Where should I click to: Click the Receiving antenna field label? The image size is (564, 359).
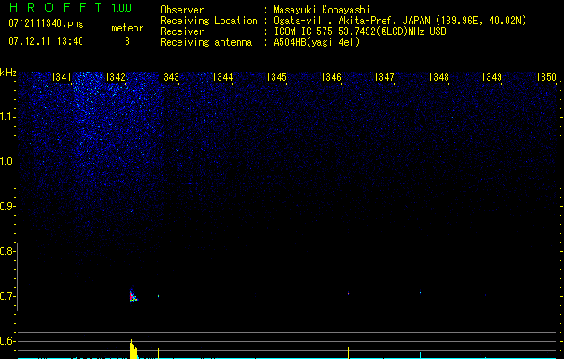coord(206,42)
